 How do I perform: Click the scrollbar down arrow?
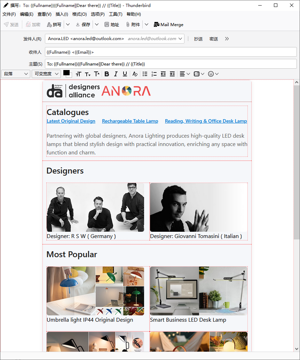tap(297, 349)
